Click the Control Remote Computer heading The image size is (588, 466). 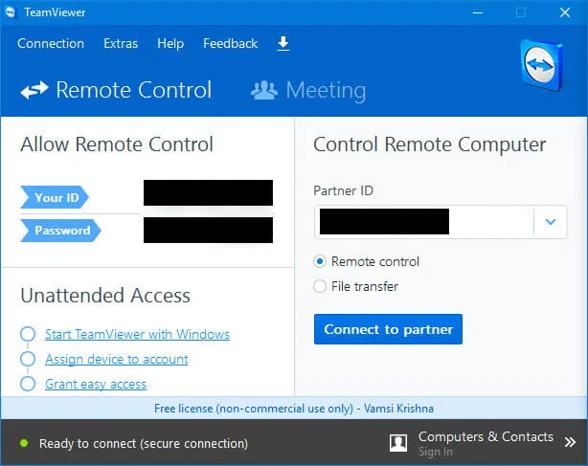[x=430, y=144]
